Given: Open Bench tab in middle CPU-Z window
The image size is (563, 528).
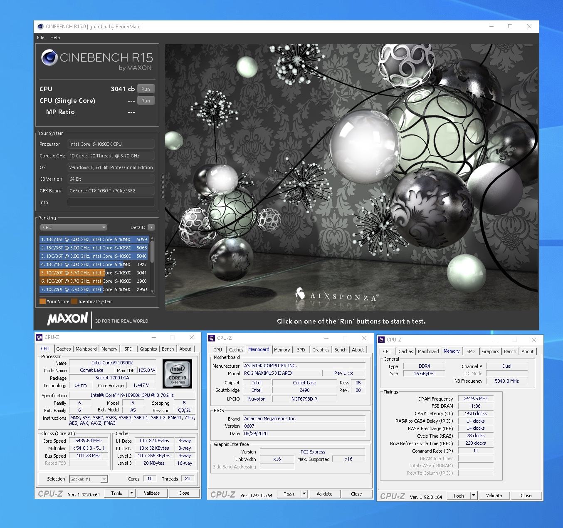Looking at the screenshot, I should click(x=341, y=350).
